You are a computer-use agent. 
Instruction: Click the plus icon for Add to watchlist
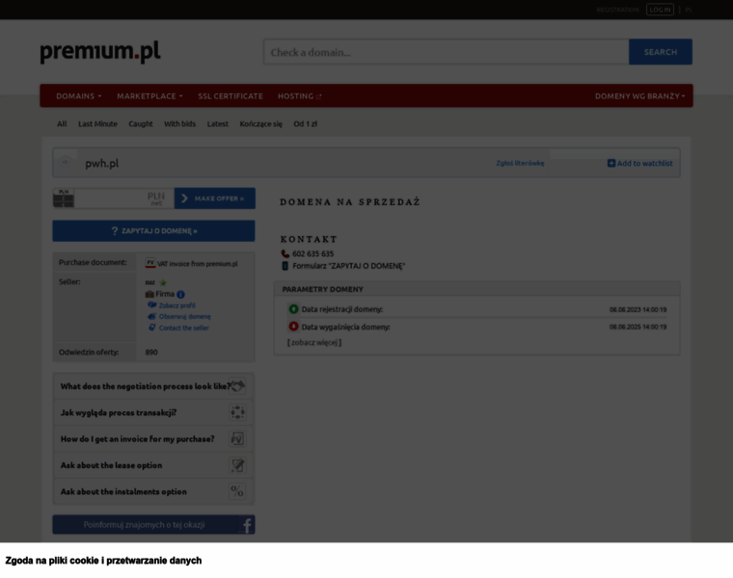611,164
